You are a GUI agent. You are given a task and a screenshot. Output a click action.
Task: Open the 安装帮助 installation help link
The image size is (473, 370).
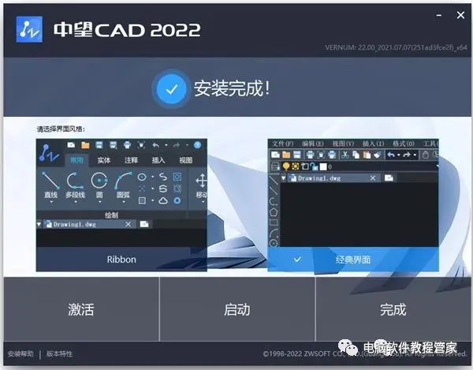coord(20,353)
